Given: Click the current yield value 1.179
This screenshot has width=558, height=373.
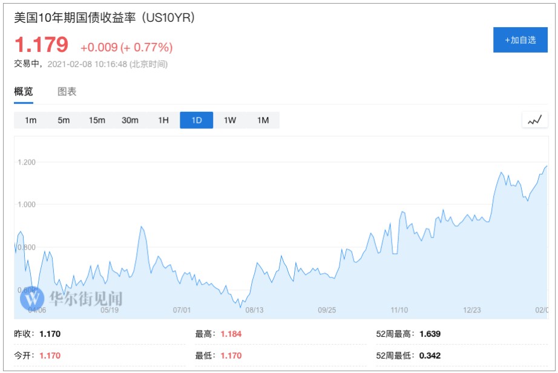Looking at the screenshot, I should coord(41,45).
